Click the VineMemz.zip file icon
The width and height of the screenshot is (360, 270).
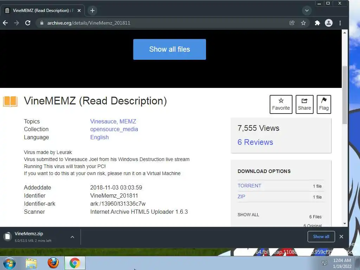point(8,236)
